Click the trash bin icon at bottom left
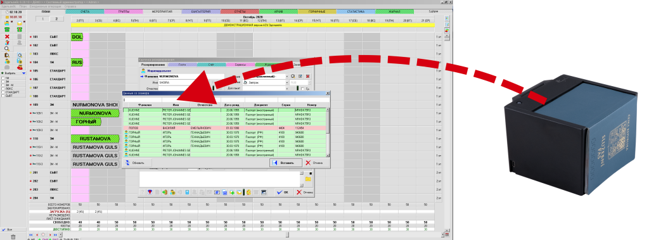The image size is (649, 240). tap(13, 237)
